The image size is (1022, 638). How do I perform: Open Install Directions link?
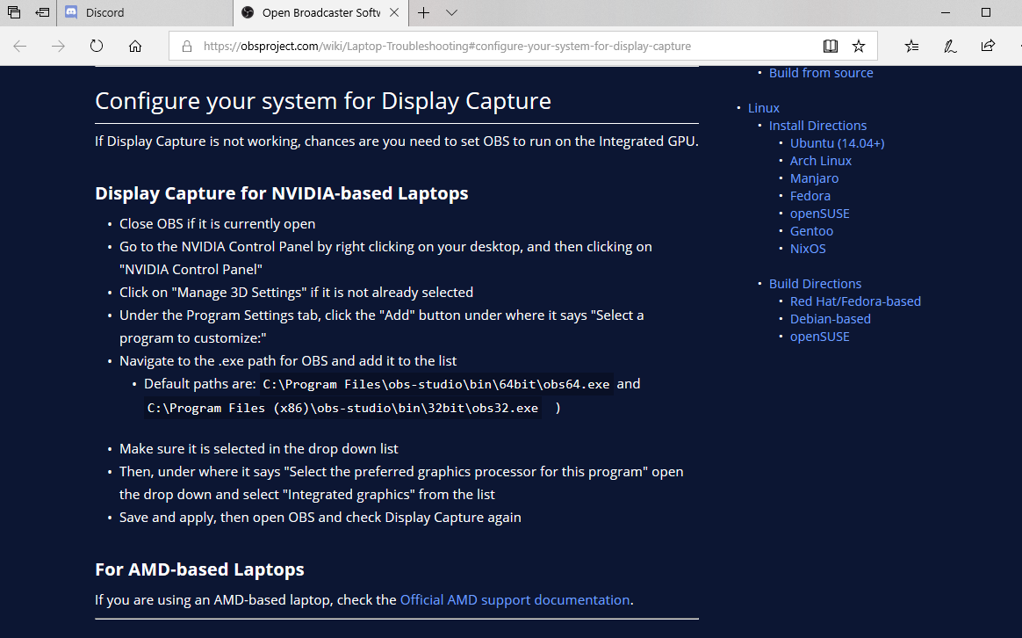pyautogui.click(x=817, y=126)
